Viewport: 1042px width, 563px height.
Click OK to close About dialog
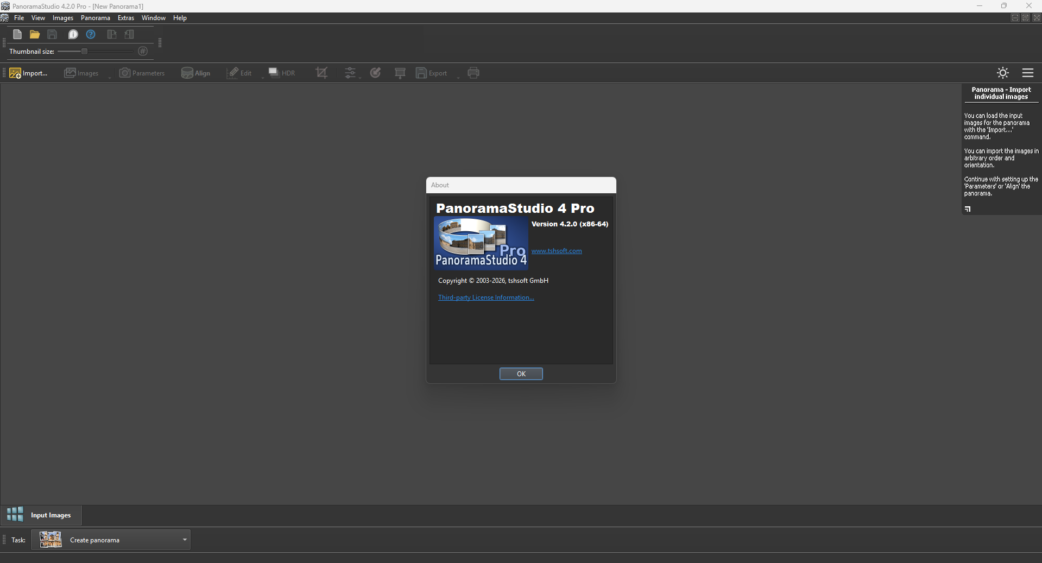click(521, 374)
